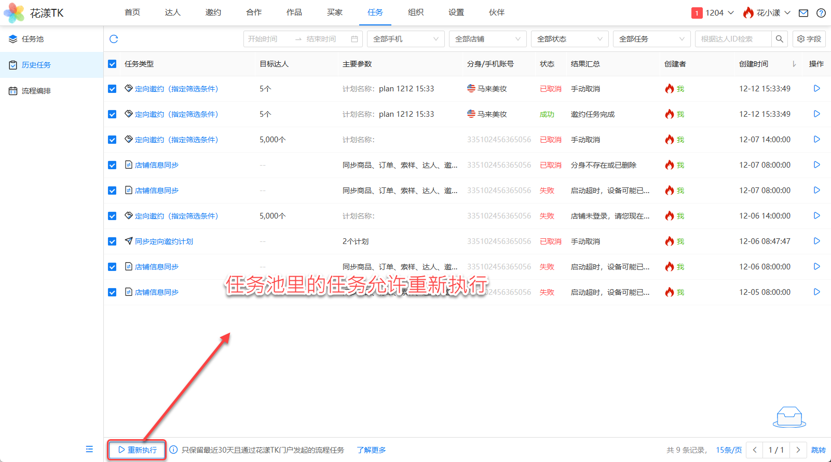This screenshot has height=462, width=831.
Task: Click the floating inbox icon at bottom right
Action: (789, 416)
